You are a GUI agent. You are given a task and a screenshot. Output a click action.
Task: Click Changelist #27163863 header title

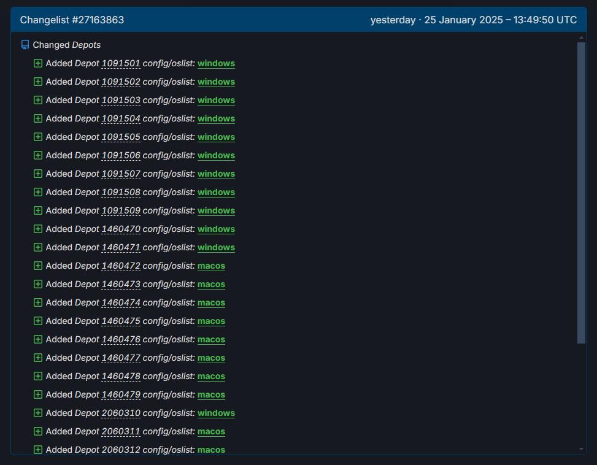pyautogui.click(x=72, y=20)
